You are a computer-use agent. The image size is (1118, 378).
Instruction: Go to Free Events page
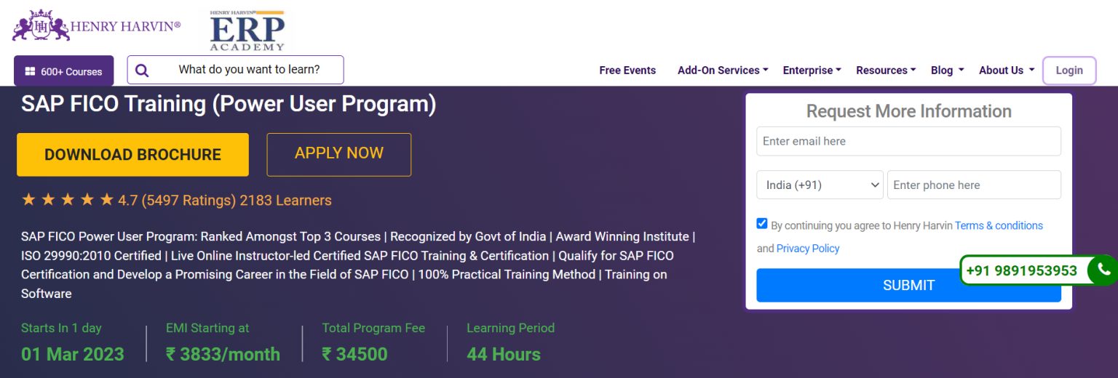tap(627, 71)
